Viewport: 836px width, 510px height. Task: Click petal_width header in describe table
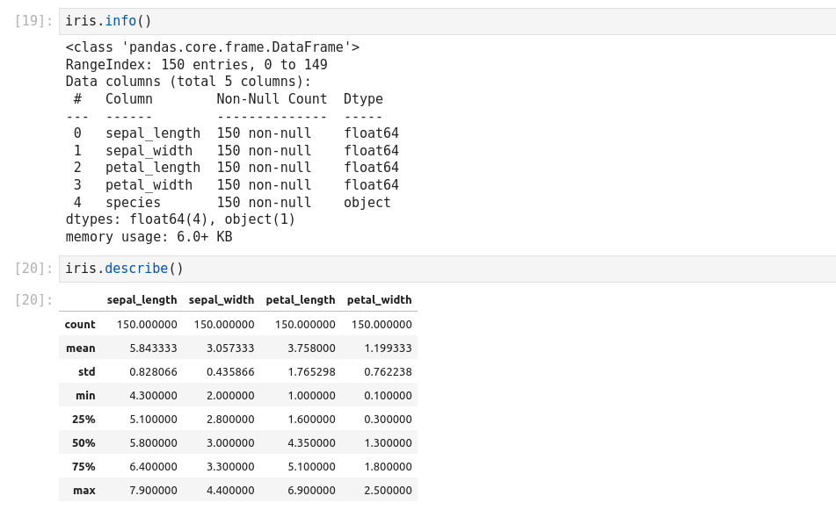379,300
